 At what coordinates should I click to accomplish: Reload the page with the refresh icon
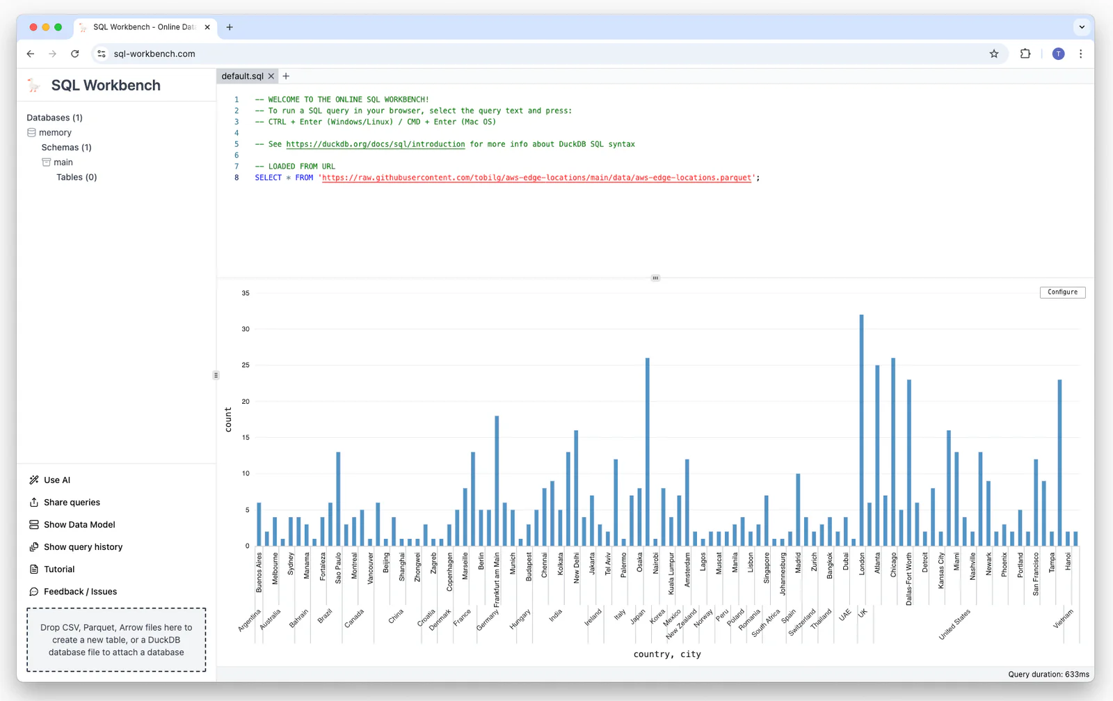pos(74,54)
